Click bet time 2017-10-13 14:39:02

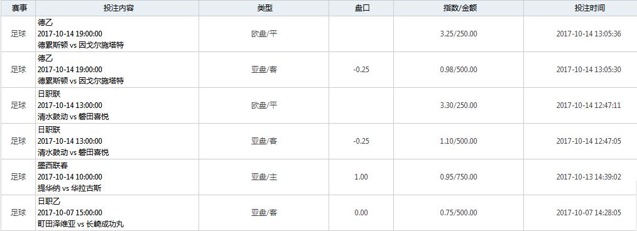click(x=589, y=177)
